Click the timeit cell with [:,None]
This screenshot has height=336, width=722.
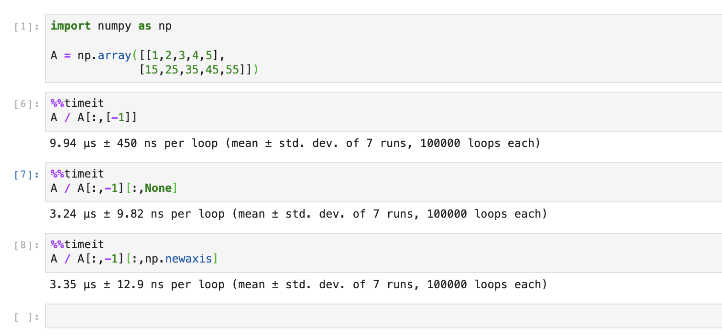pos(383,182)
